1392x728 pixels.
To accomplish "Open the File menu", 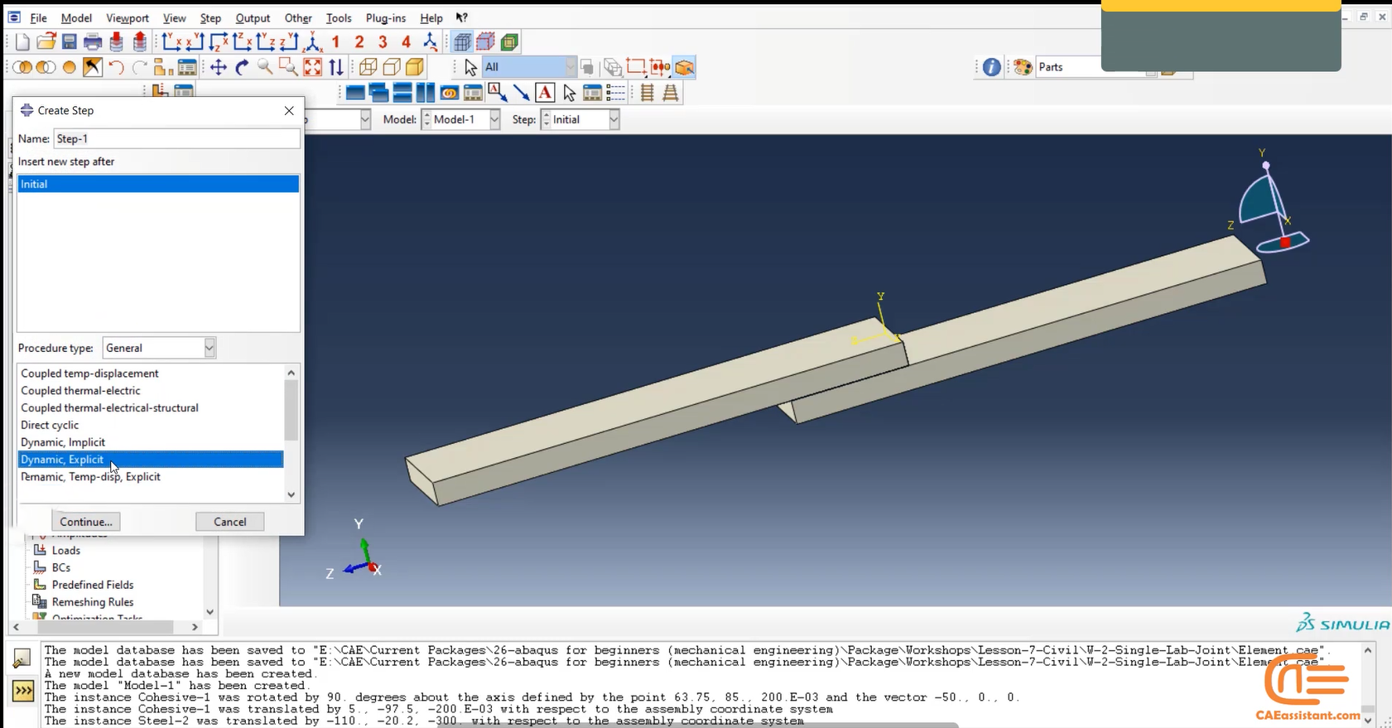I will pos(38,18).
